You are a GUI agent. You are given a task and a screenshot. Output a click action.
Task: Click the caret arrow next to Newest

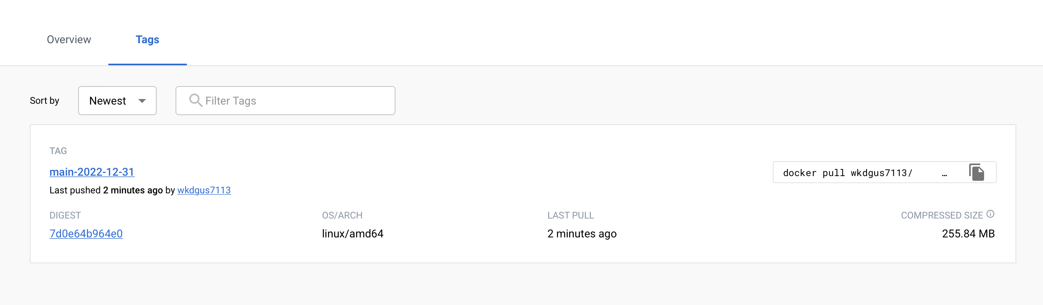142,101
